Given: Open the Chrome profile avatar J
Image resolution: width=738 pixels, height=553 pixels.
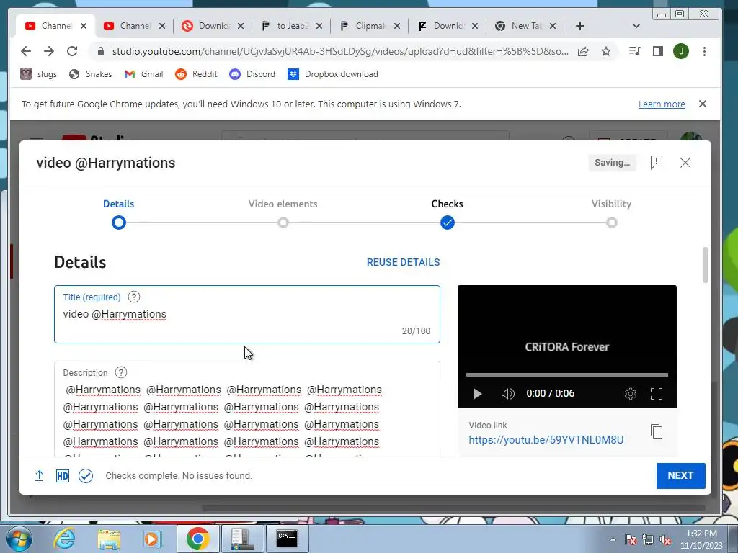Looking at the screenshot, I should 680,51.
